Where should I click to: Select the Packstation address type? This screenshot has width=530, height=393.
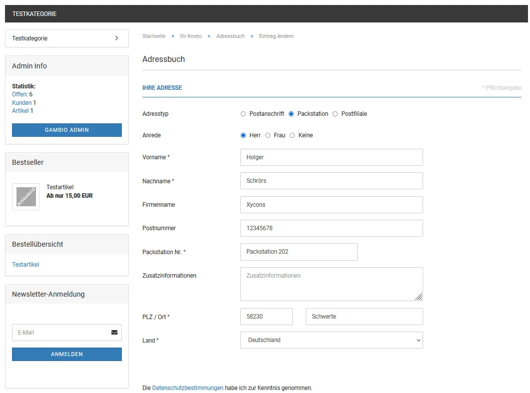(x=291, y=114)
